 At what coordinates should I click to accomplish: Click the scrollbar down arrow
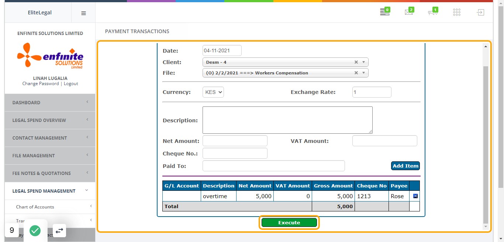pyautogui.click(x=486, y=227)
